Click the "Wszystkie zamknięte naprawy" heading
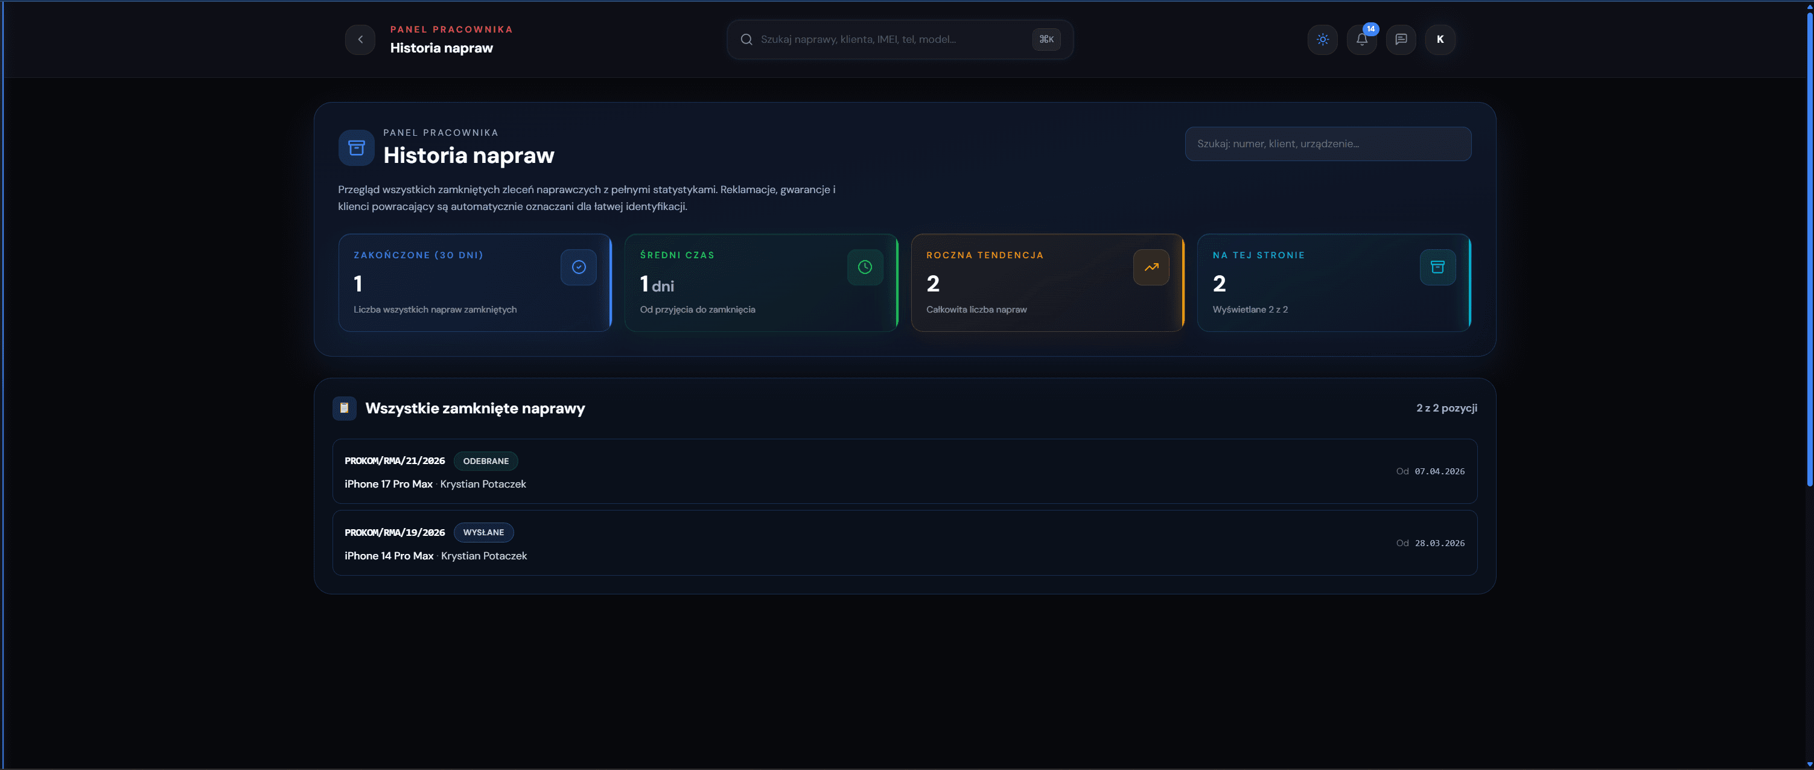 [x=475, y=409]
